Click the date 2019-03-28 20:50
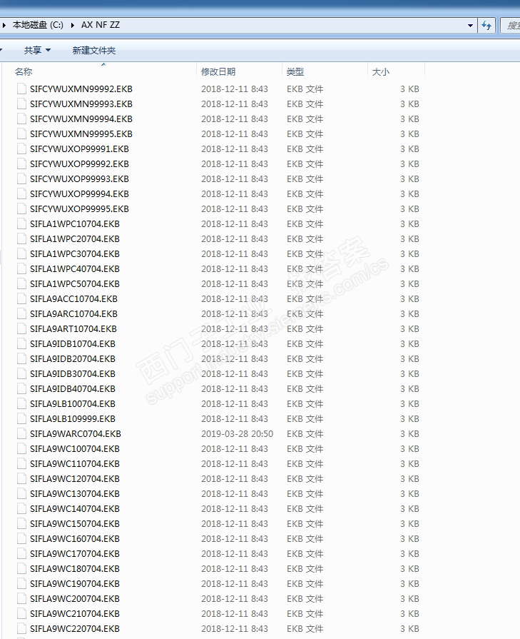The height and width of the screenshot is (639, 520). pyautogui.click(x=237, y=433)
